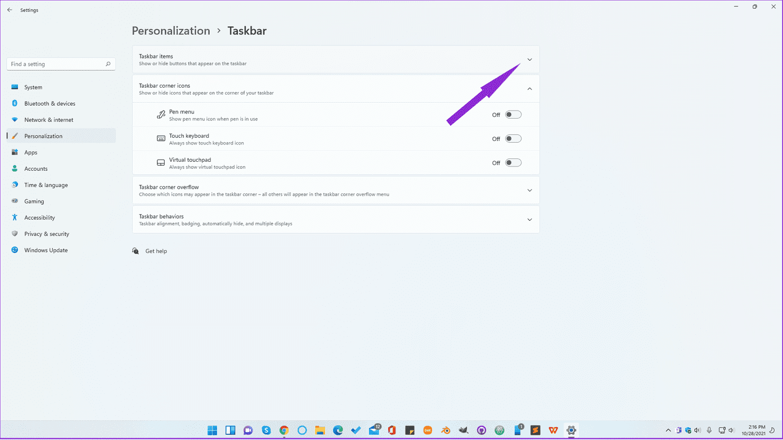
Task: Select Windows Update in the sidebar
Action: (x=61, y=250)
